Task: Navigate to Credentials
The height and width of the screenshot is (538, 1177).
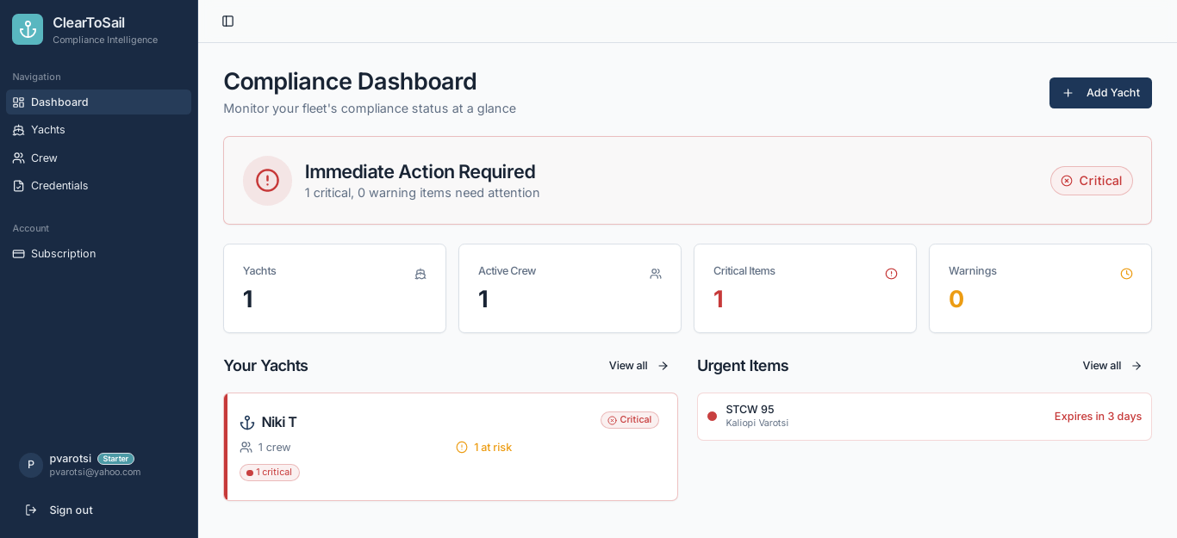Action: click(x=59, y=186)
